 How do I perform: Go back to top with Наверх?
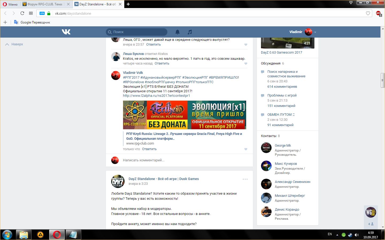[x=14, y=44]
